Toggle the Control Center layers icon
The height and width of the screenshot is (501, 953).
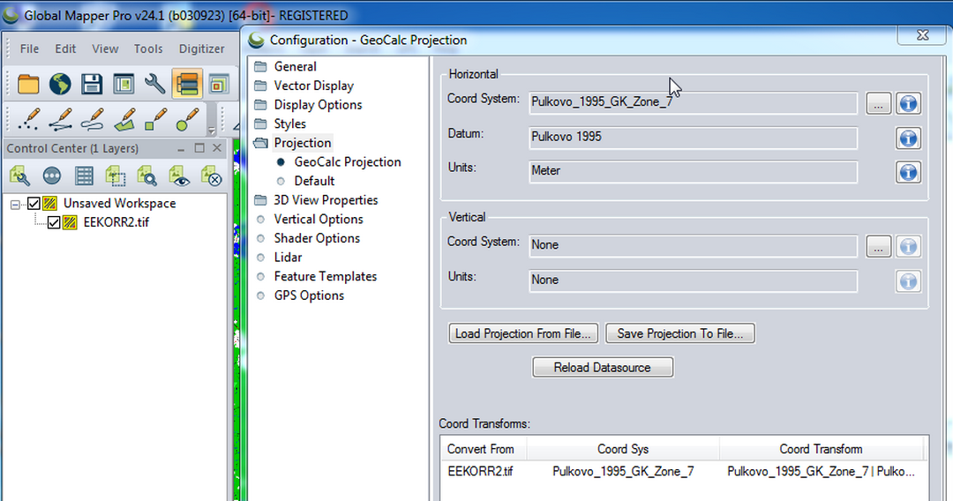(186, 84)
